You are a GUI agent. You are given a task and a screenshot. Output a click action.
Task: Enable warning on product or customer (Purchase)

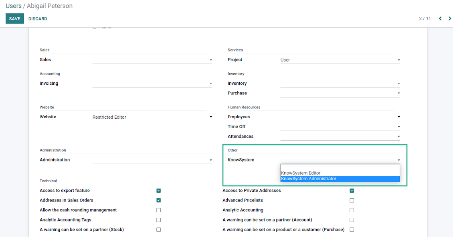tap(352, 230)
